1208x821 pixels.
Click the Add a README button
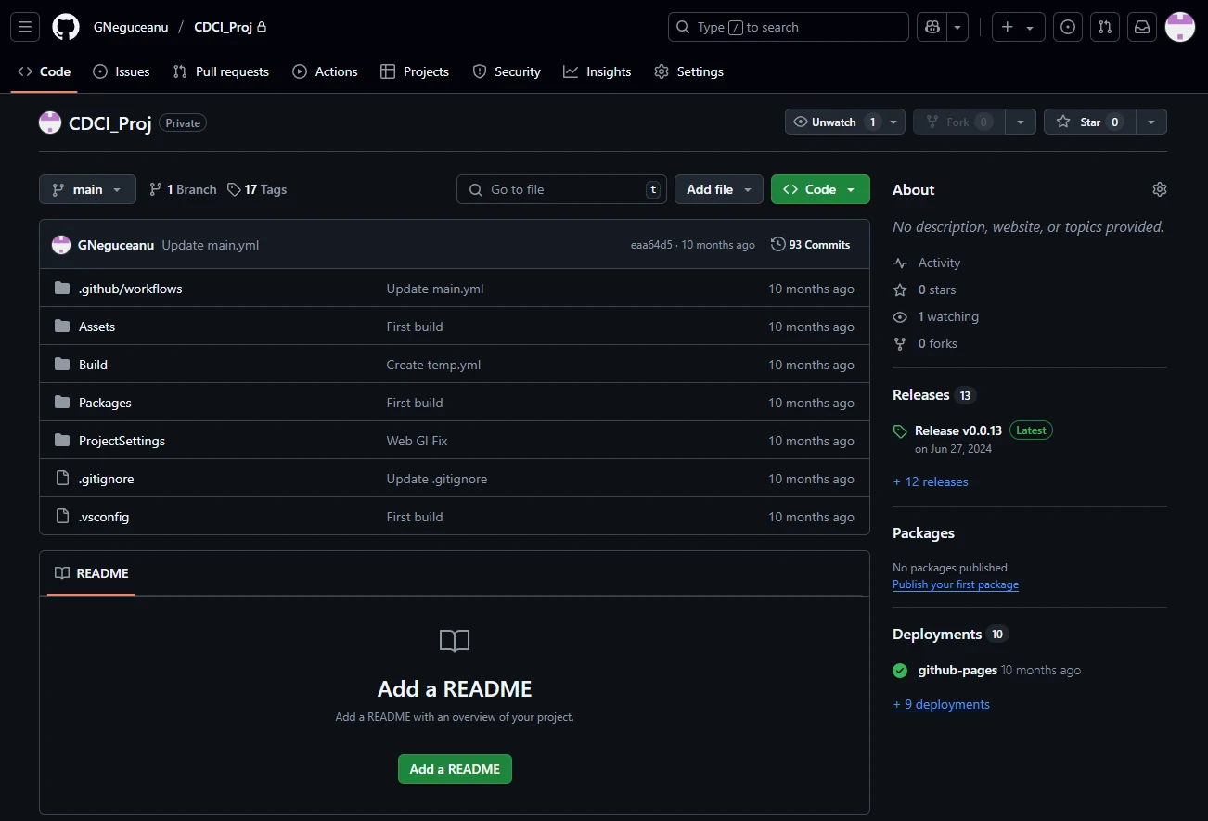pyautogui.click(x=455, y=768)
